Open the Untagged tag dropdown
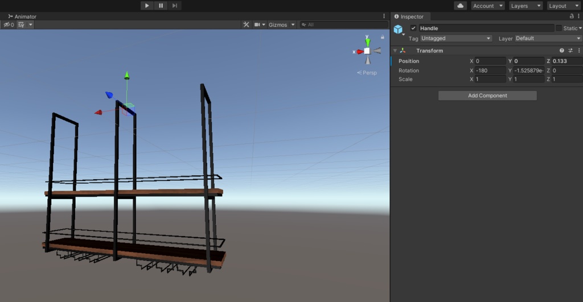This screenshot has width=583, height=302. pyautogui.click(x=456, y=38)
